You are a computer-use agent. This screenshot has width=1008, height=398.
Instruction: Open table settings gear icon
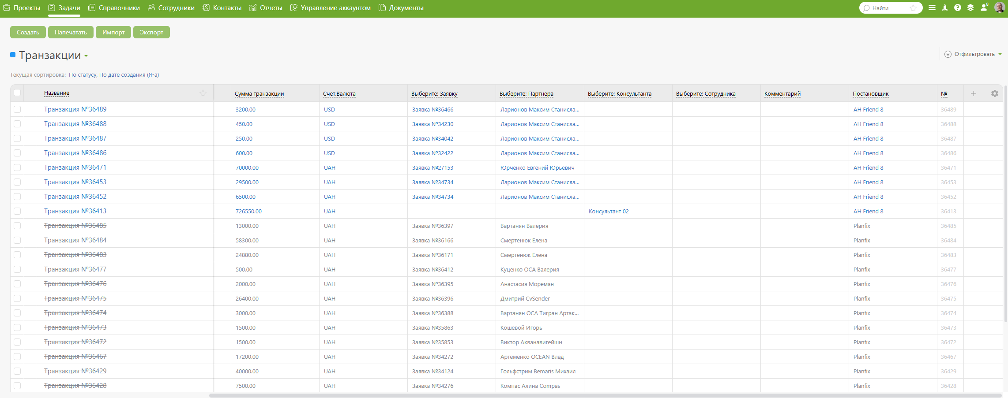pyautogui.click(x=995, y=93)
